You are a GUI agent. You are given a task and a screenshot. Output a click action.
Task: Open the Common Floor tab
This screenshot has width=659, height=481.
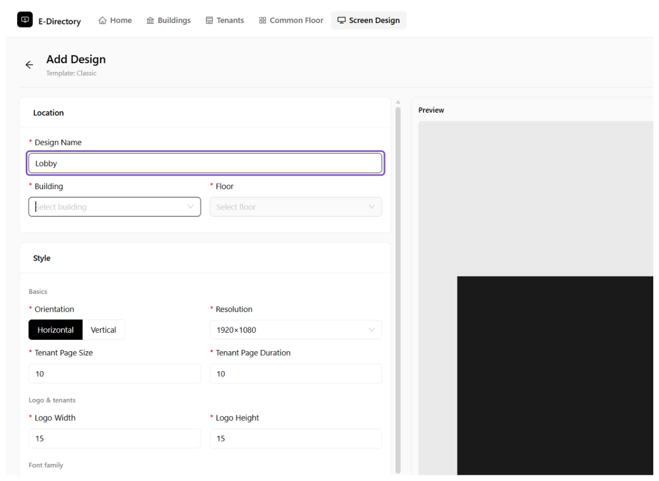click(x=291, y=20)
